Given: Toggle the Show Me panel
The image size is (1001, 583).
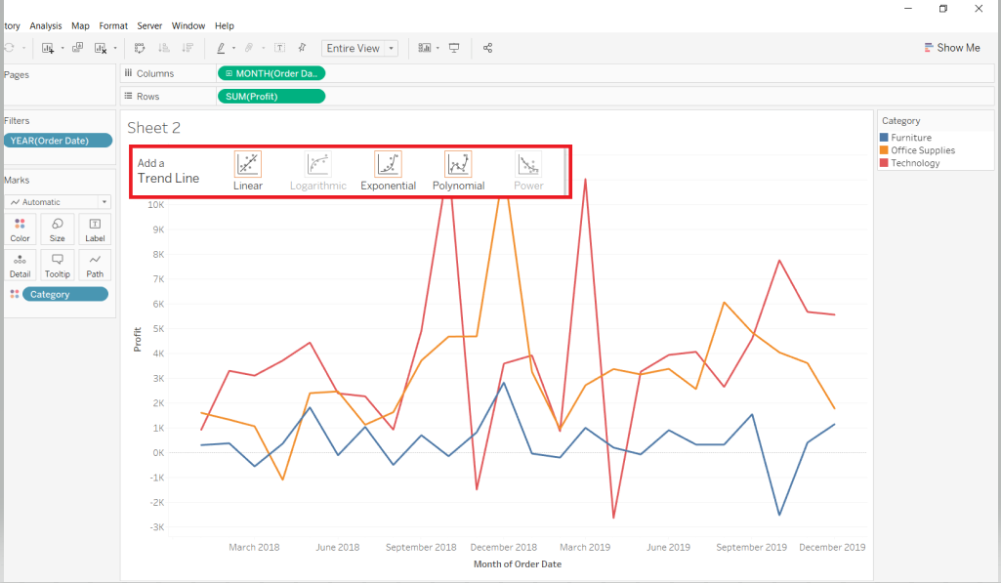Looking at the screenshot, I should (951, 48).
